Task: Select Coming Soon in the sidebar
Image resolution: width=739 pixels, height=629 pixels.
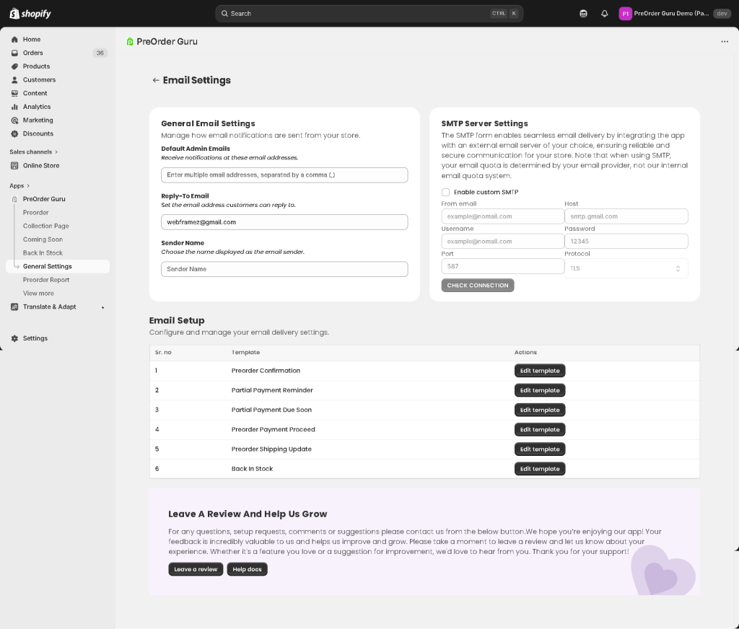Action: click(43, 239)
